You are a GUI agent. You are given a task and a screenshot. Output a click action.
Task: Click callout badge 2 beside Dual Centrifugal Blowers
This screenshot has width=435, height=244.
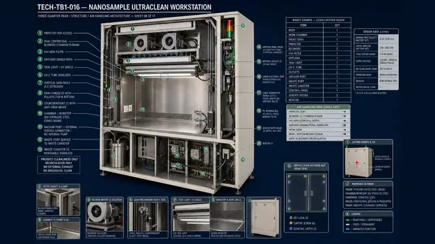40,41
